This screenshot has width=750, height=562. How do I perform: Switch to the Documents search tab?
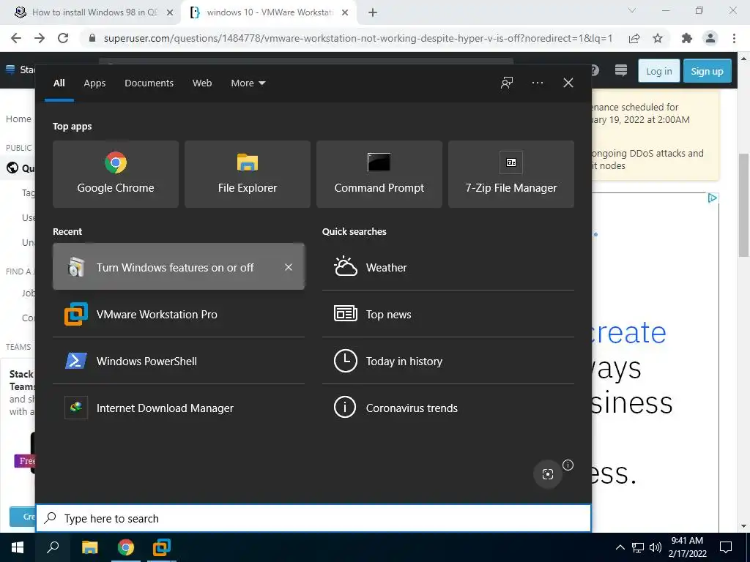[x=149, y=83]
